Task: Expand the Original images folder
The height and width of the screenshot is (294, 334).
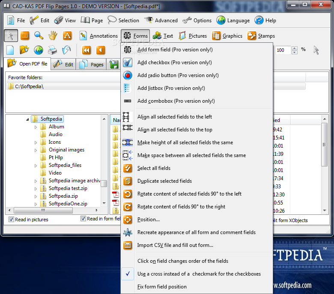Action: (x=36, y=150)
